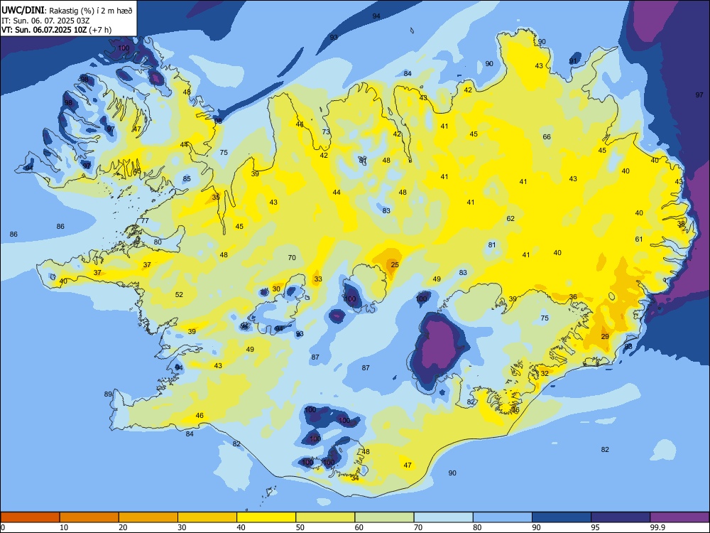Click the '0' legend tick label
The width and height of the screenshot is (710, 533).
pyautogui.click(x=3, y=527)
